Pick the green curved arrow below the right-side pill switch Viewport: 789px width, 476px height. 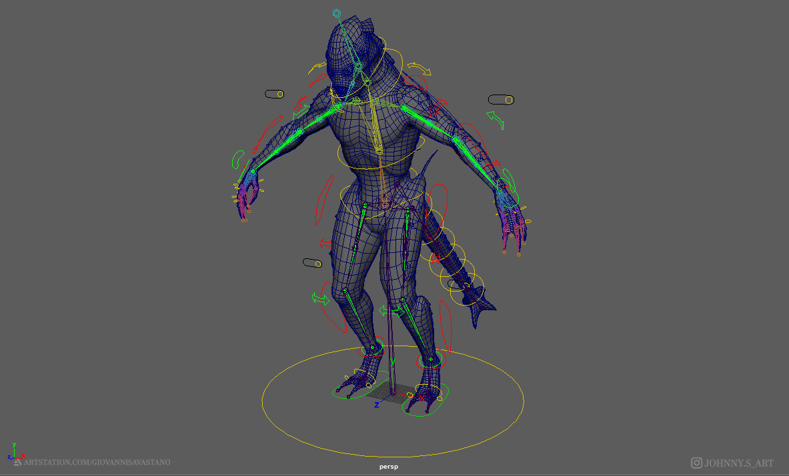(x=496, y=120)
